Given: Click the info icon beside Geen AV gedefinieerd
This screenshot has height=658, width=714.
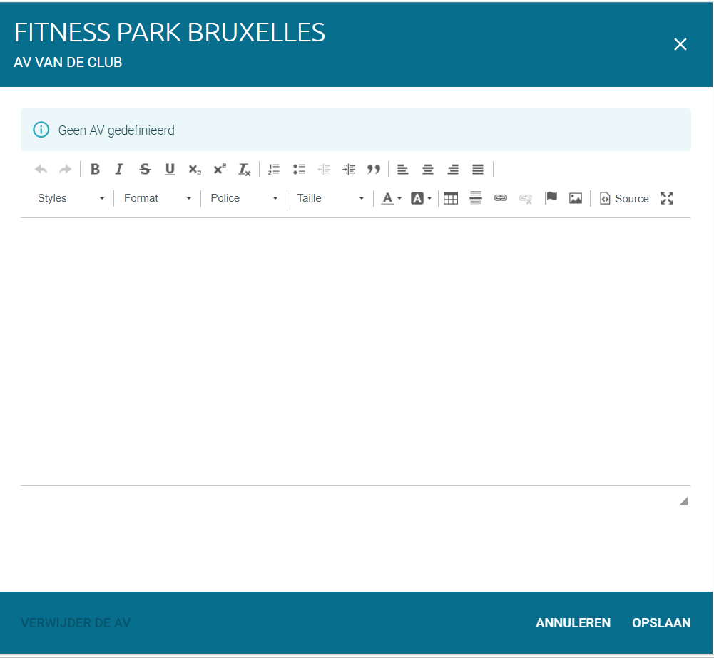Looking at the screenshot, I should click(x=41, y=130).
